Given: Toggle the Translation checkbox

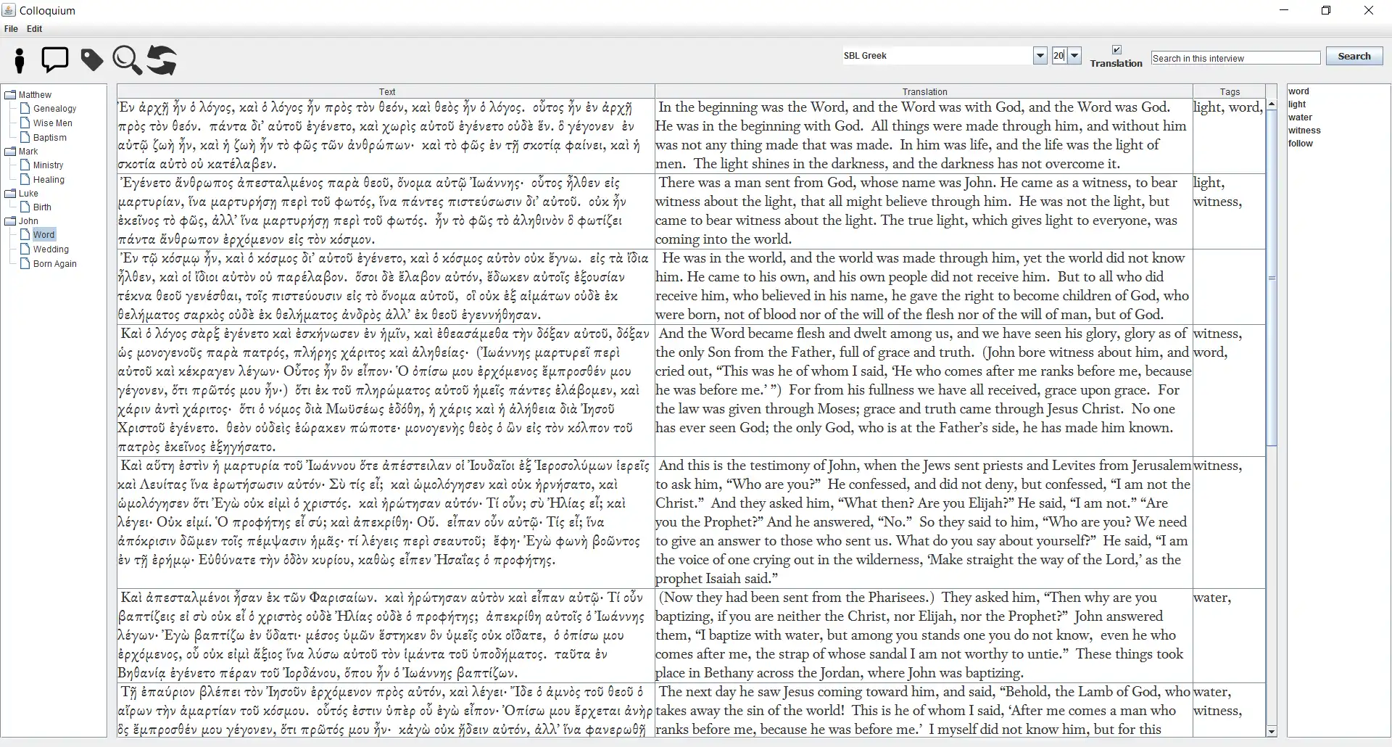Looking at the screenshot, I should (1116, 50).
